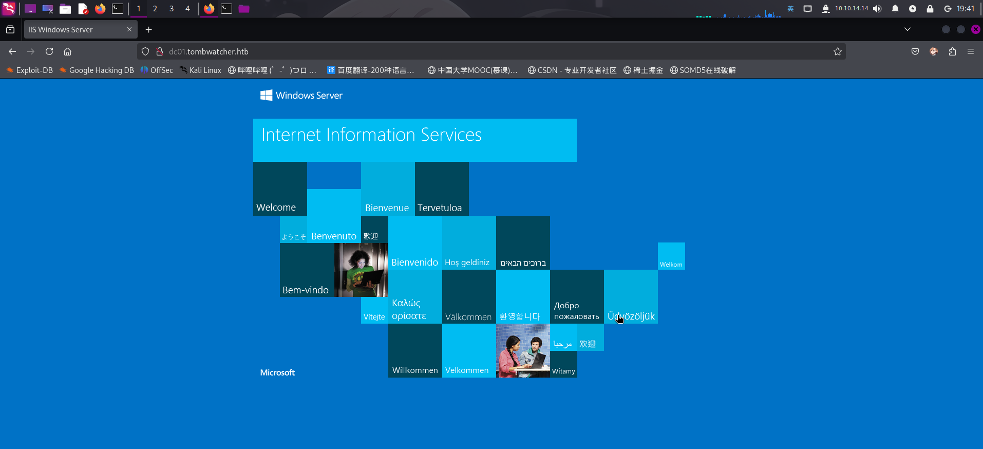Go to the Firefox home page
Viewport: 983px width, 449px height.
point(67,51)
